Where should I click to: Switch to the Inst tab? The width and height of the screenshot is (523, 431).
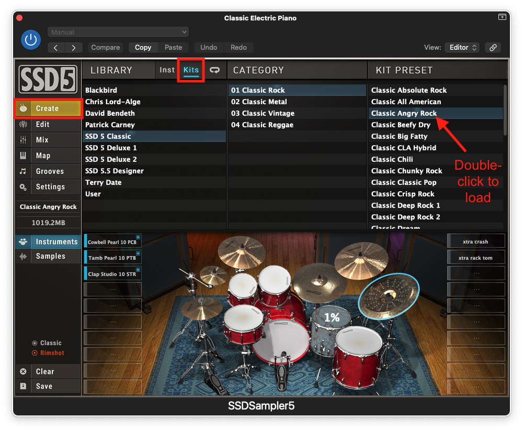click(167, 70)
